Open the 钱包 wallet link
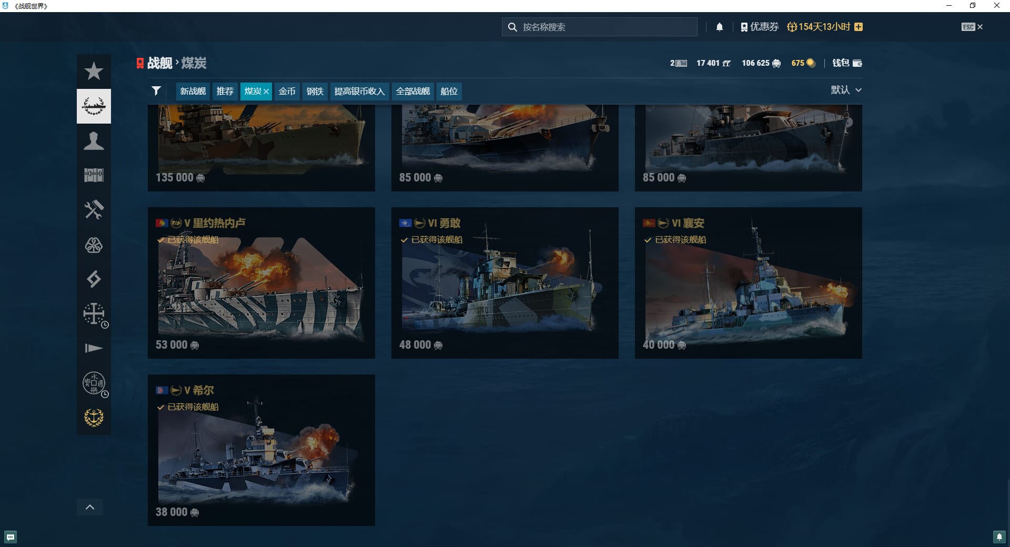Image resolution: width=1010 pixels, height=547 pixels. click(x=847, y=63)
